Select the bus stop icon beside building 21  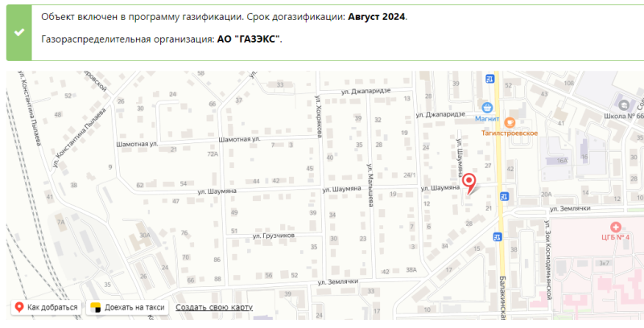[x=504, y=195]
